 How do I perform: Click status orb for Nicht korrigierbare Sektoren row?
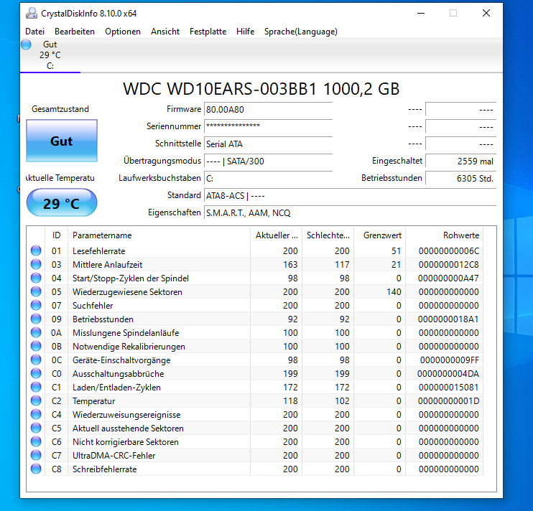click(x=36, y=441)
